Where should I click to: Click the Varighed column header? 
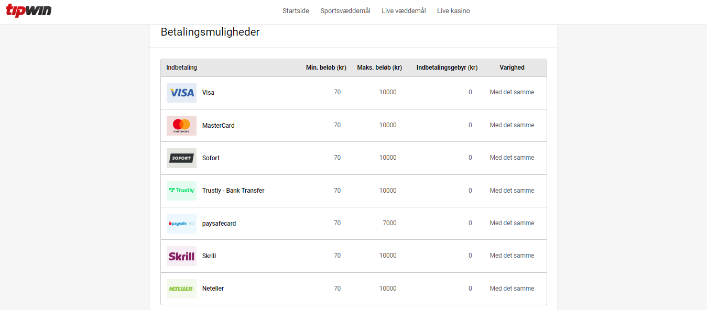click(512, 68)
